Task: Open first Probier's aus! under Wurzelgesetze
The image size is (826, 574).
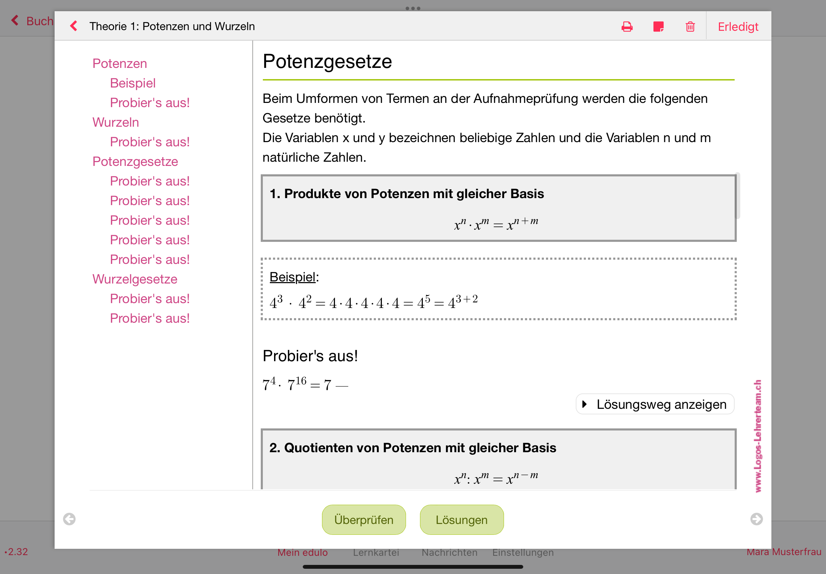Action: [149, 299]
